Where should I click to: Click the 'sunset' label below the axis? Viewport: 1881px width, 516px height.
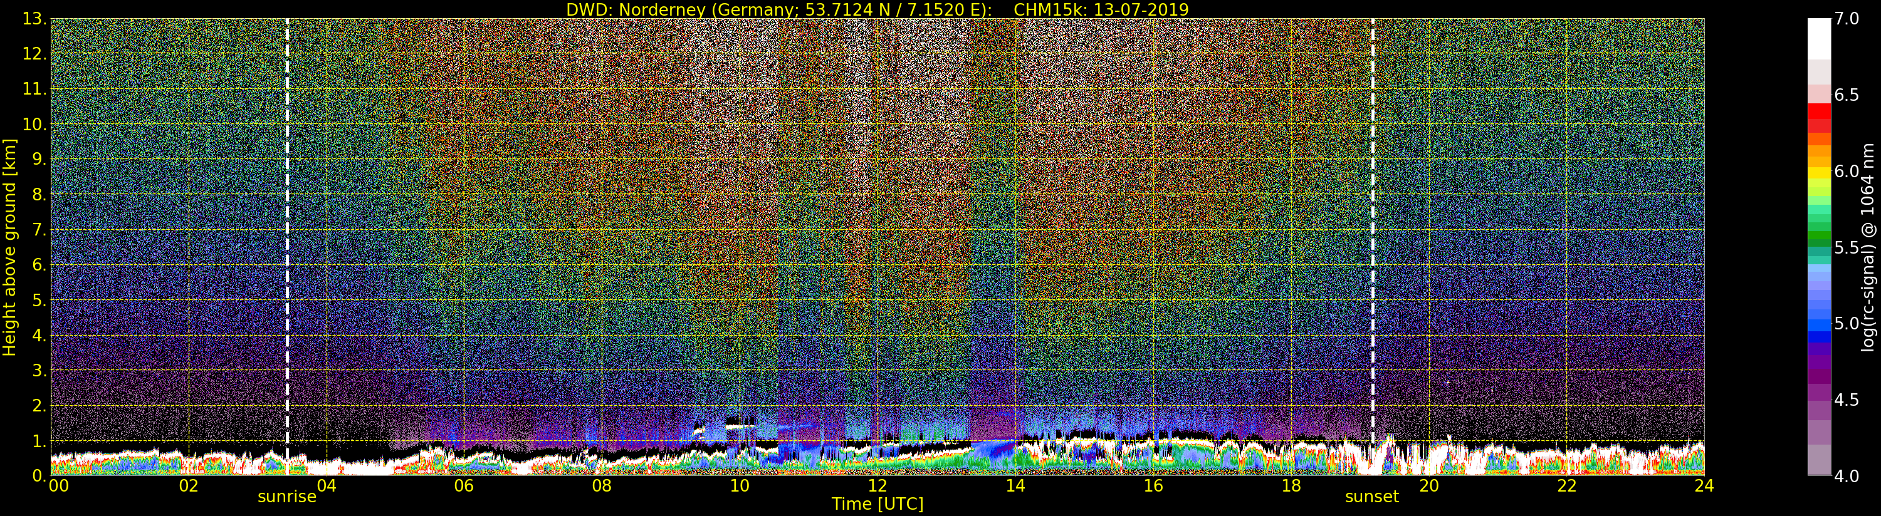[1372, 497]
